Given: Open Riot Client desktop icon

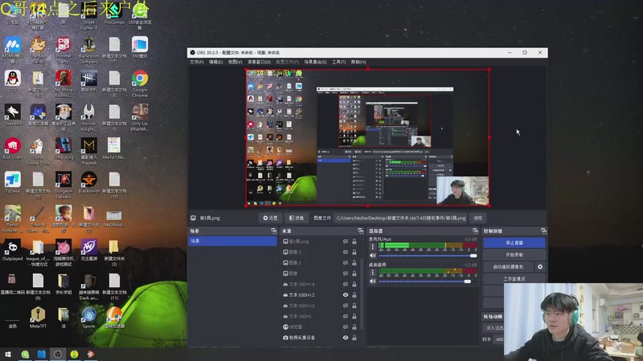Looking at the screenshot, I should coord(13,148).
